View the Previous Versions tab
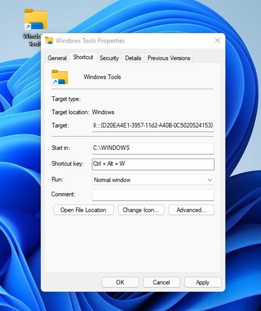This screenshot has height=311, width=261. coord(169,58)
